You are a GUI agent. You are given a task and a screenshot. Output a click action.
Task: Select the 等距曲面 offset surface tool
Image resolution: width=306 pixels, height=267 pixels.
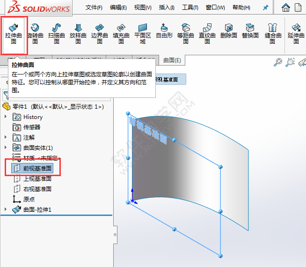pos(186,34)
